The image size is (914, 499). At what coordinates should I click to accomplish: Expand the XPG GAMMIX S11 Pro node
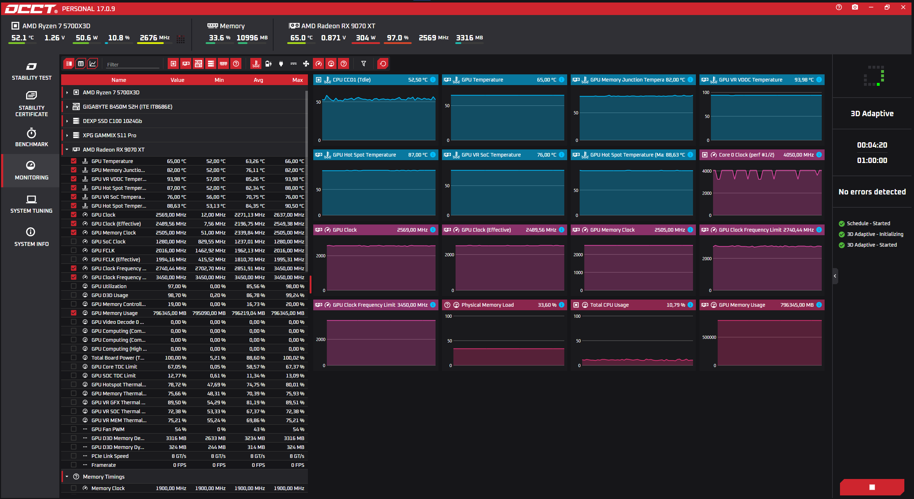pos(67,135)
